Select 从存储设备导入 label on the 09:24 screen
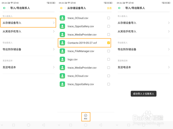Image resolution: width=173 pixels, height=129 pixels. click(12, 23)
